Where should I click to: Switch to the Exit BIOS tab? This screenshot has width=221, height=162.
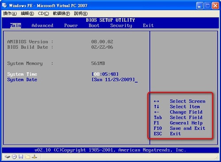148,26
